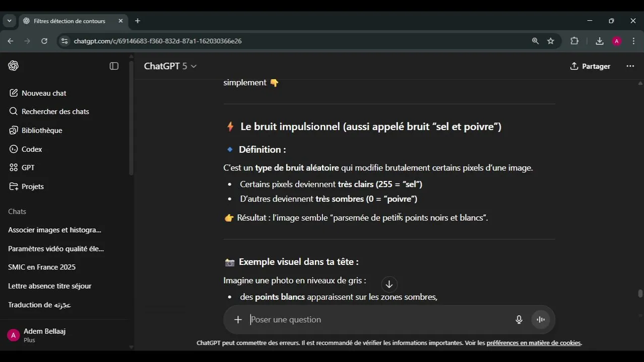This screenshot has height=362, width=644.
Task: Expand the ChatGPT 5 model selector
Action: (170, 66)
